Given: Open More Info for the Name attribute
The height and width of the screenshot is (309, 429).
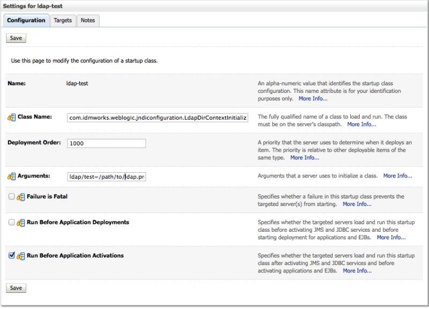Looking at the screenshot, I should pos(313,99).
